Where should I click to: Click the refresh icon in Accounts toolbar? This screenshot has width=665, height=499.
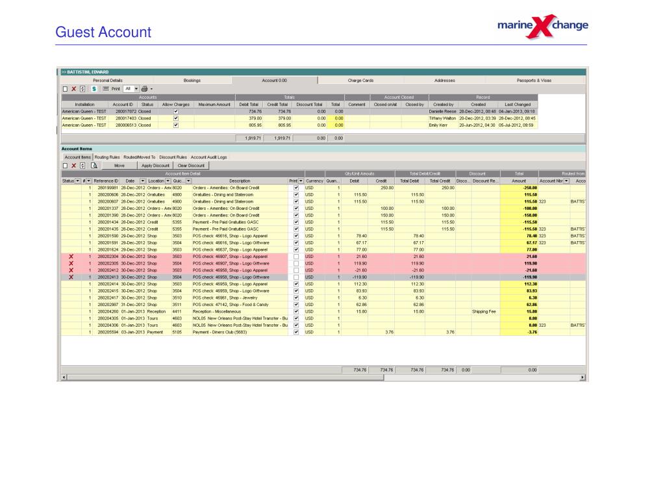tap(82, 89)
